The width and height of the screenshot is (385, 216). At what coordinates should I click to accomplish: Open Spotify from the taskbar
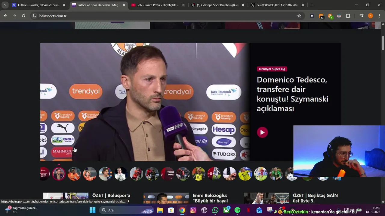coord(237,210)
